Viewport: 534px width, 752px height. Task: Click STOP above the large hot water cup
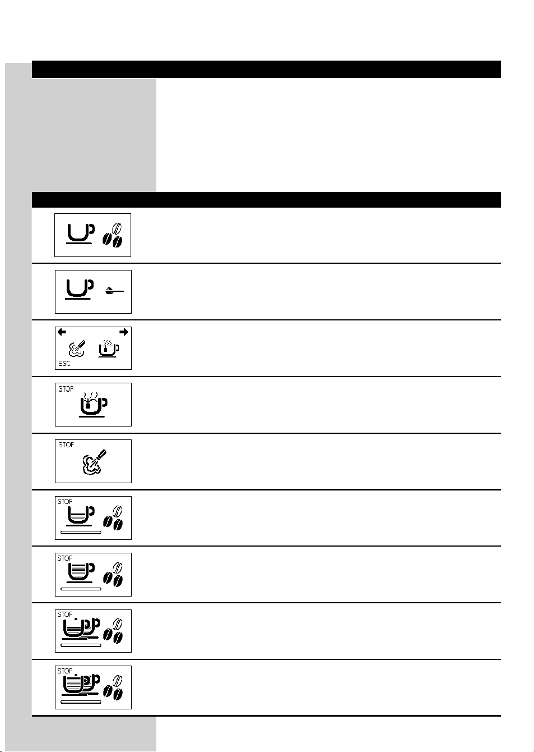[x=66, y=389]
